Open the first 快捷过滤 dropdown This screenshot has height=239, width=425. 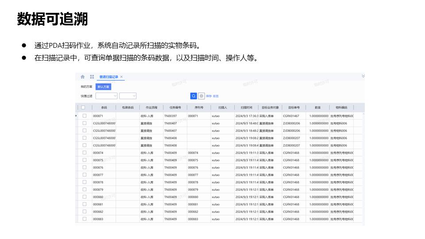tap(106, 96)
